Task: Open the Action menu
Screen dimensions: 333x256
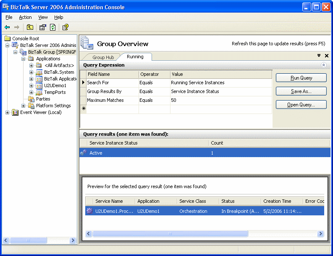Action: coord(25,17)
